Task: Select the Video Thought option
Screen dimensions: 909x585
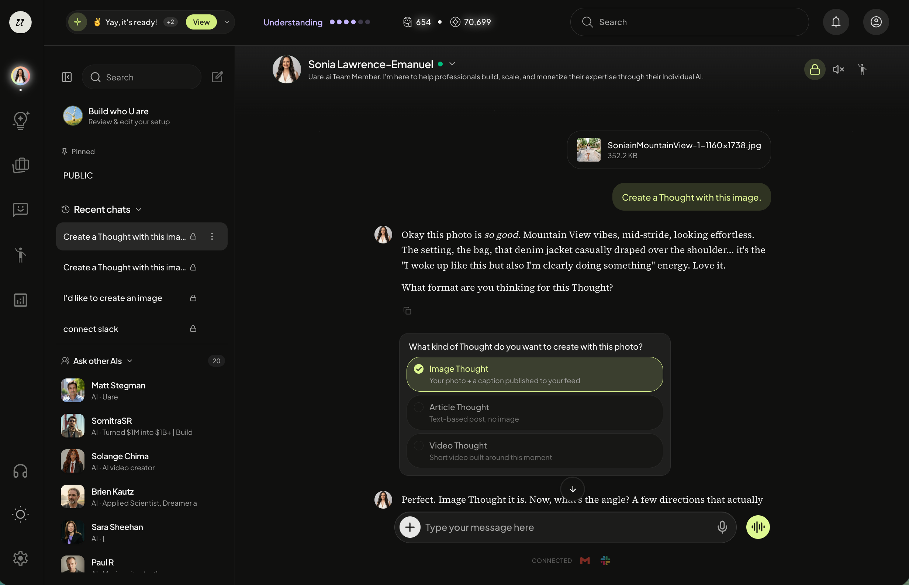Action: coord(535,451)
